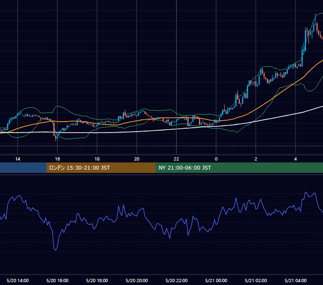This screenshot has height=285, width=323.
Task: Click the upper chart time label 18
Action: coord(97,159)
